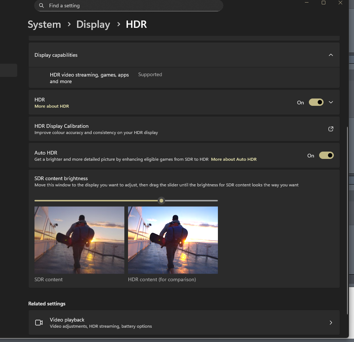
Task: Turn off the Auto HDR toggle
Action: pos(326,156)
